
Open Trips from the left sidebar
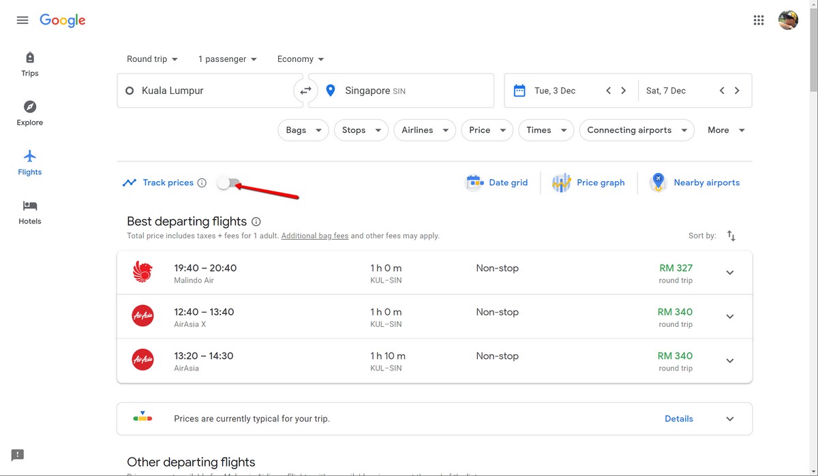coord(29,63)
